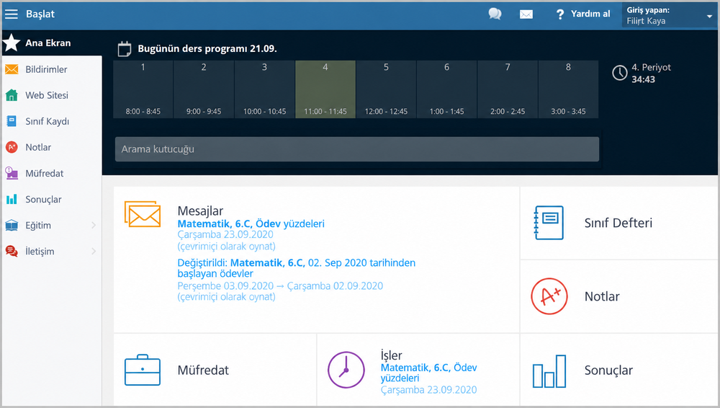720x408 pixels.
Task: Select period 4 11:00 - 11:45 slot
Action: tap(325, 89)
